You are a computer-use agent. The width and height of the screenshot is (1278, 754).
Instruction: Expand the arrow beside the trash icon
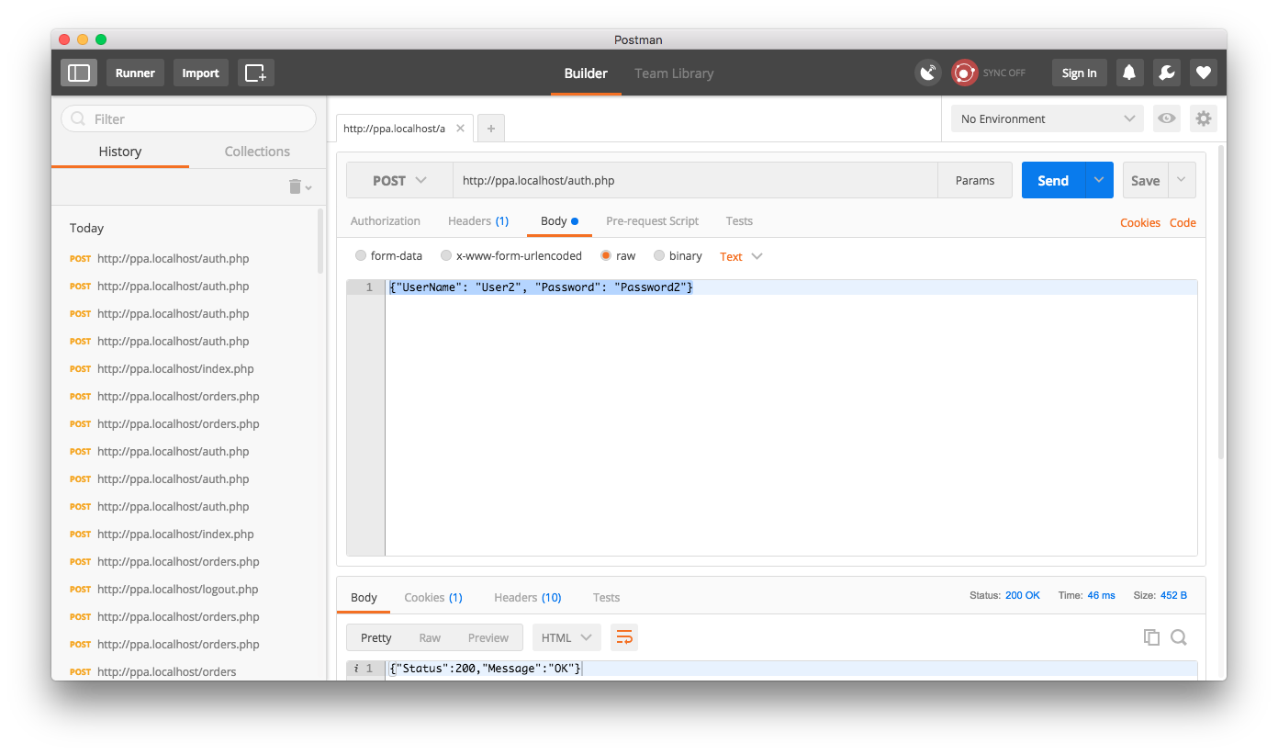coord(308,187)
